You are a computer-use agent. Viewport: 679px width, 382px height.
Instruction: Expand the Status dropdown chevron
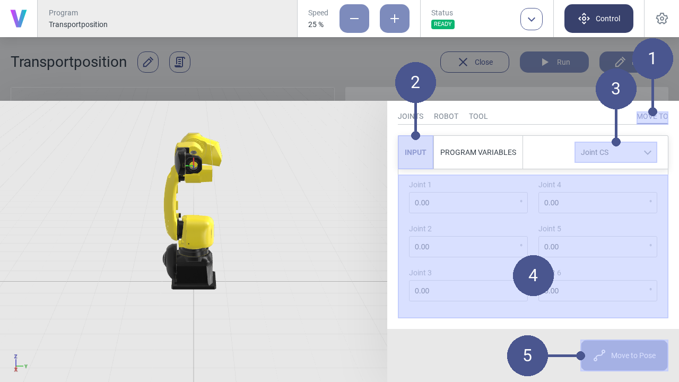point(531,19)
